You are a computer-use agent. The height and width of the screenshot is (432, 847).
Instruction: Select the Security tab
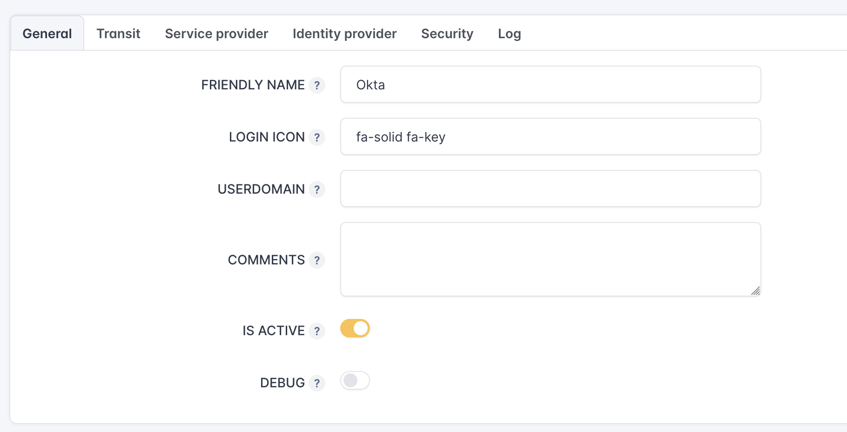click(447, 34)
